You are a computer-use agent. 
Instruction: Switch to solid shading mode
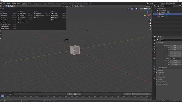point(145,9)
